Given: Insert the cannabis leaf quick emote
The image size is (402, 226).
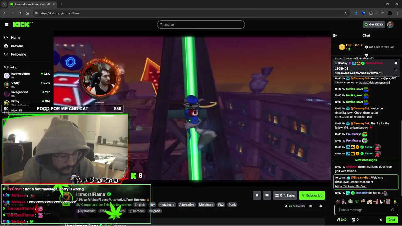Looking at the screenshot, I should tap(356, 202).
